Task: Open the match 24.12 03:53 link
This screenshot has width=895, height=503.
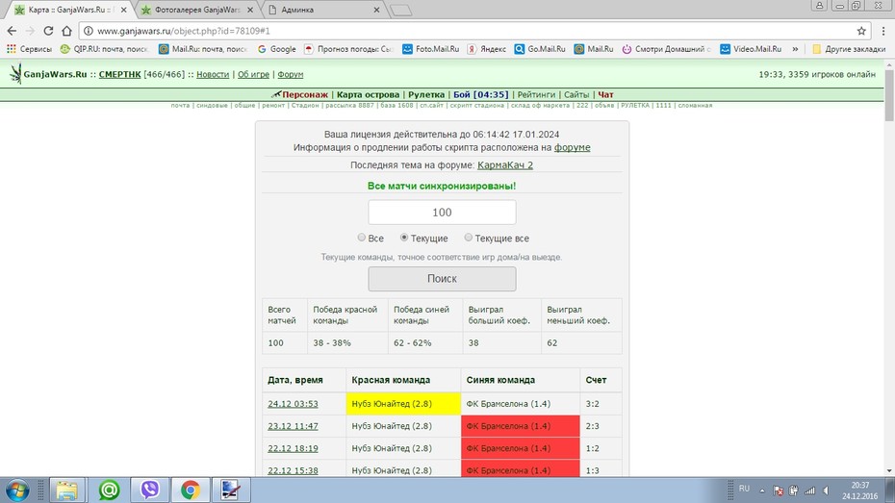Action: tap(293, 404)
